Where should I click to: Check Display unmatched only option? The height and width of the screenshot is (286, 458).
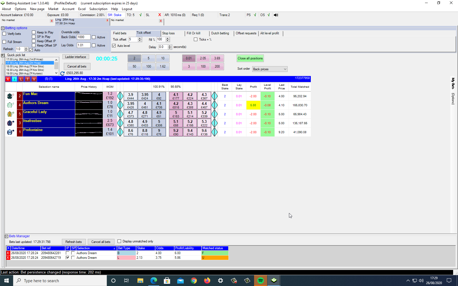click(119, 241)
